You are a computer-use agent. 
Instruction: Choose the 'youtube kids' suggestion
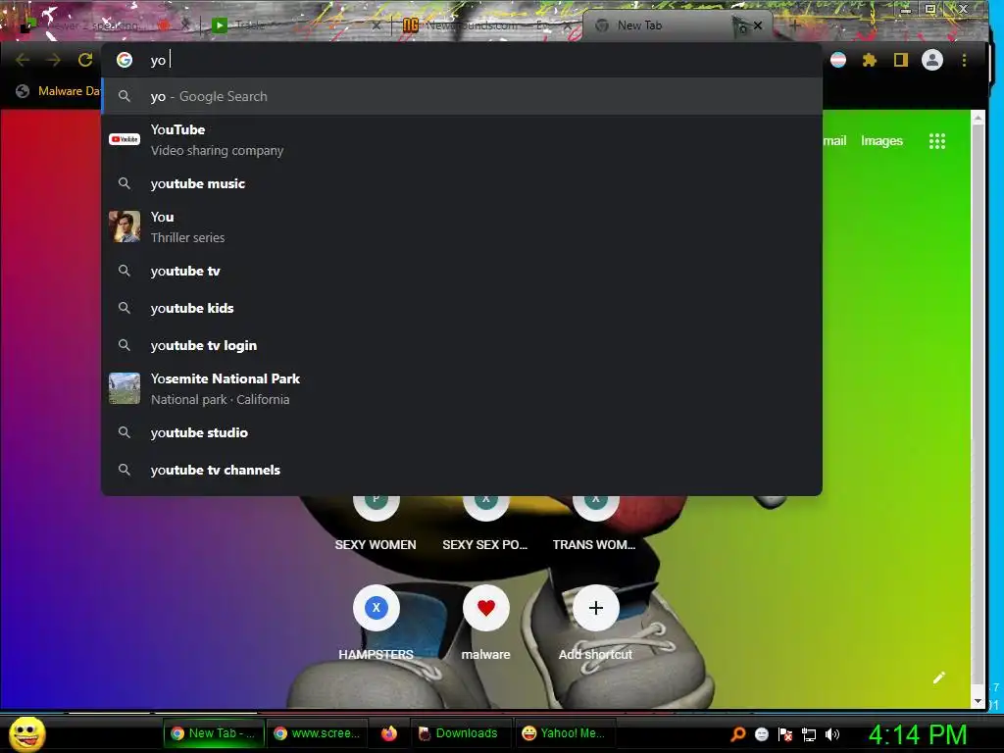(x=462, y=308)
